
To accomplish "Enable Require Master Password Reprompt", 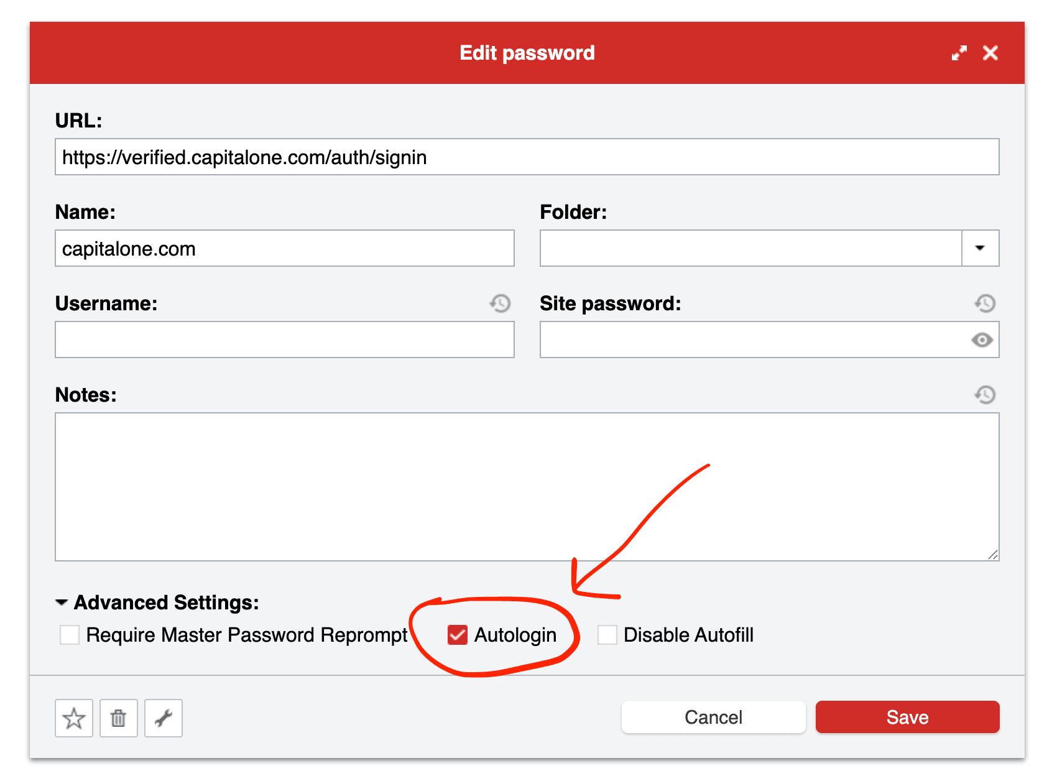I will 69,635.
